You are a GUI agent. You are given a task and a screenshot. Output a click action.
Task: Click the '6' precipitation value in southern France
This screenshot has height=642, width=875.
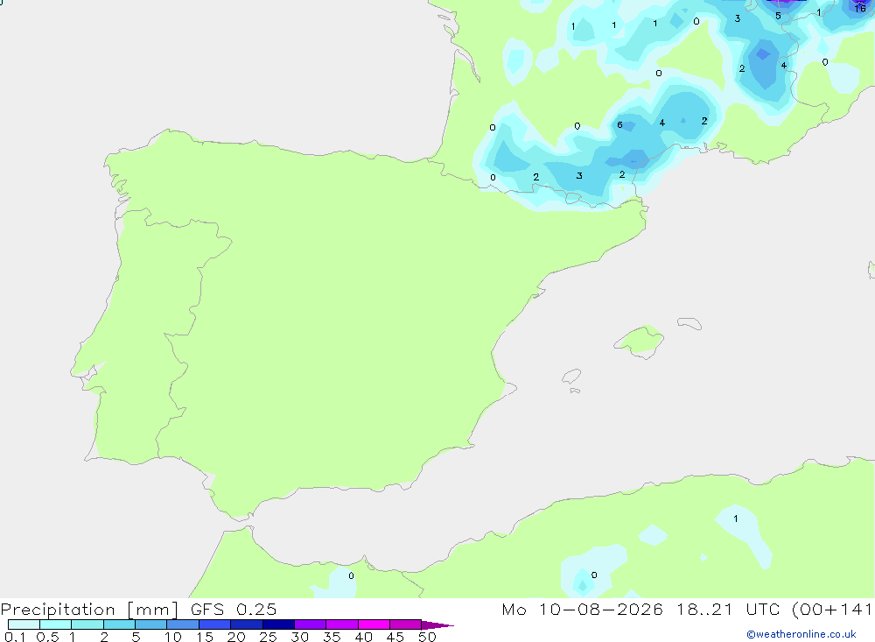619,124
